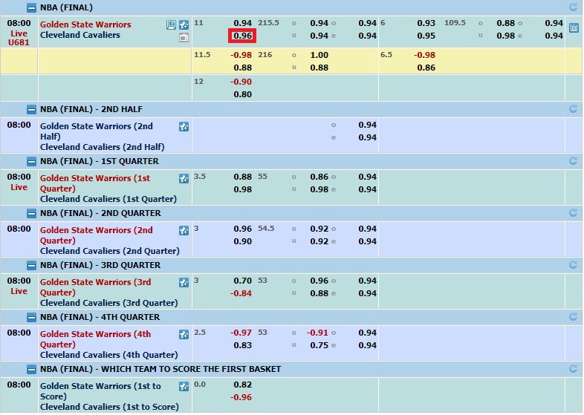Pick Warriors 1st to Score odds 0.82
Image resolution: width=584 pixels, height=415 pixels.
coord(242,385)
